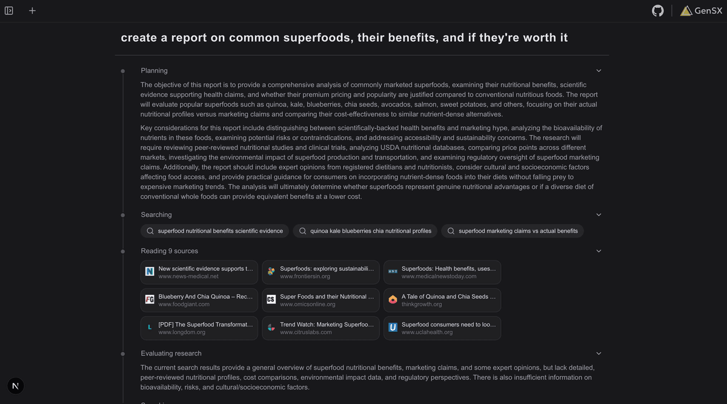The image size is (727, 404).
Task: Open the citruslabs.com Trend Watch source
Action: click(x=321, y=328)
